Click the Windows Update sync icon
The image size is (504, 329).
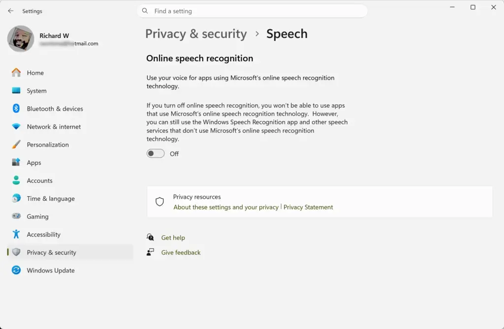(x=16, y=270)
